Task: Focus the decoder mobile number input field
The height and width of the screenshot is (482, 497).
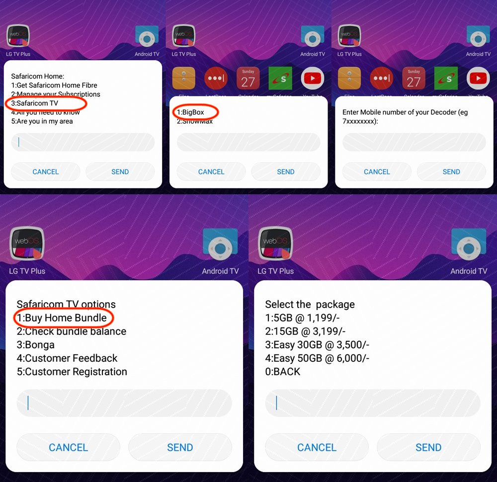Action: tap(414, 142)
